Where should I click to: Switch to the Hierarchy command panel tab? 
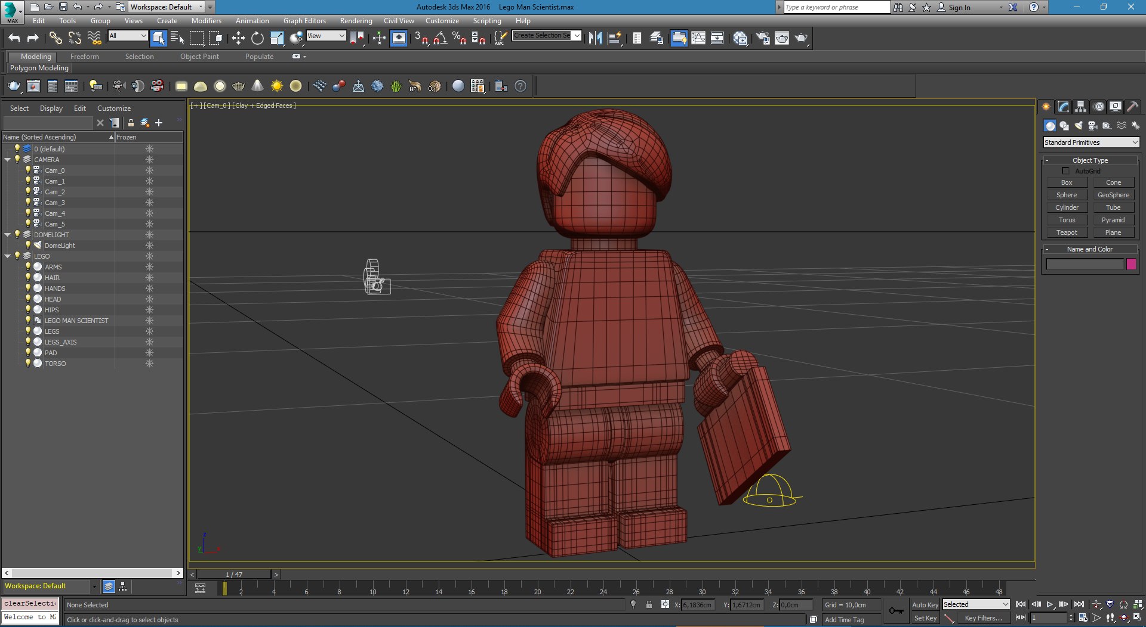click(1081, 107)
